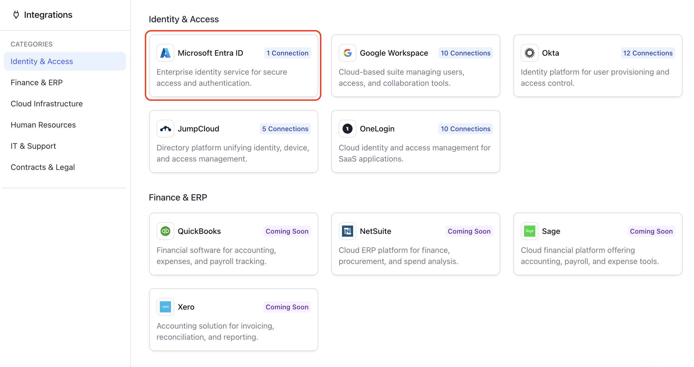Open the Finance & ERP category
The height and width of the screenshot is (367, 694).
tap(65, 82)
